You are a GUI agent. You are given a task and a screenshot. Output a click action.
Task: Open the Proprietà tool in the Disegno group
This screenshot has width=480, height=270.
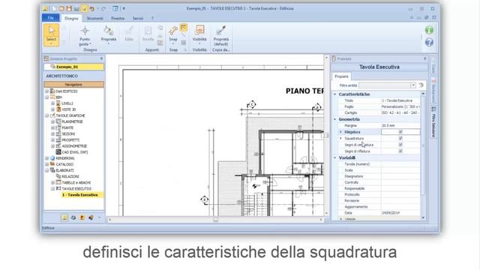[x=108, y=34]
